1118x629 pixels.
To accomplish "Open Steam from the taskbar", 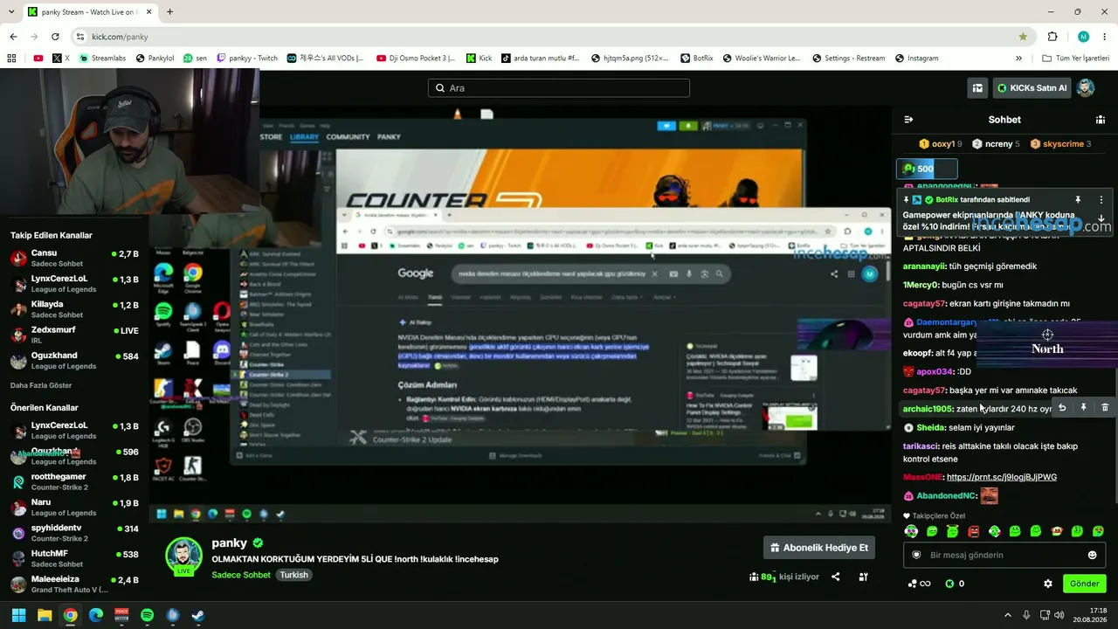I will pyautogui.click(x=198, y=615).
